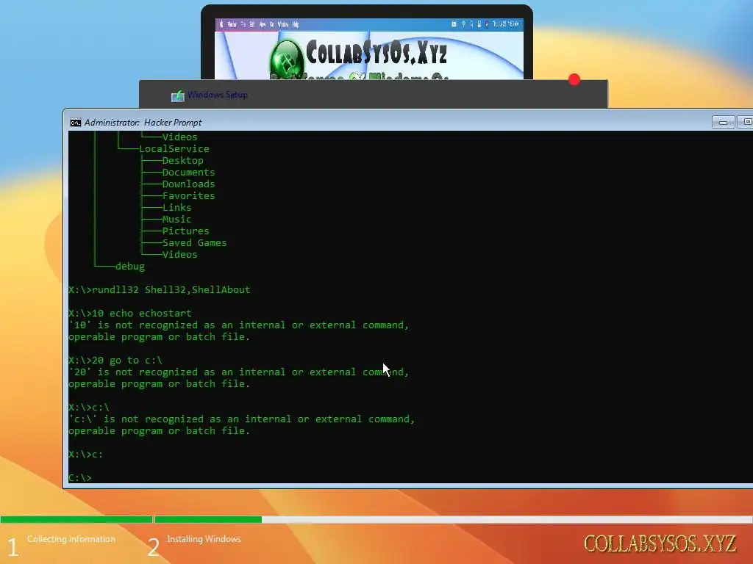Maximize the Hacker Prompt window

[746, 123]
